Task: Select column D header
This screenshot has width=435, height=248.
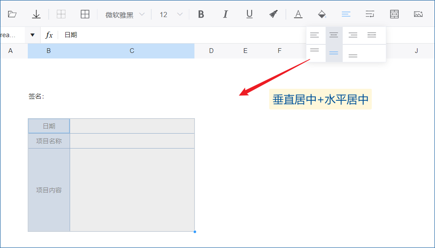Action: pyautogui.click(x=212, y=51)
